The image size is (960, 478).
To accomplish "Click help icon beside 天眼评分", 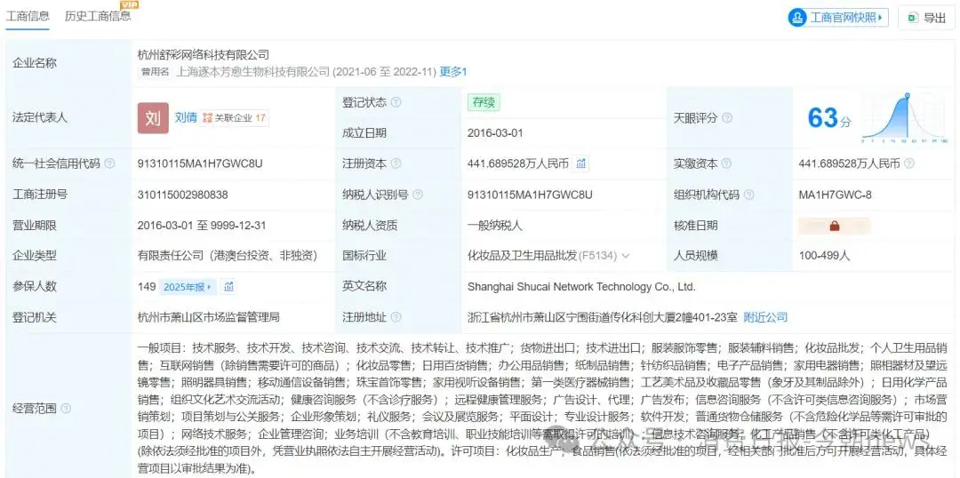I will 727,118.
